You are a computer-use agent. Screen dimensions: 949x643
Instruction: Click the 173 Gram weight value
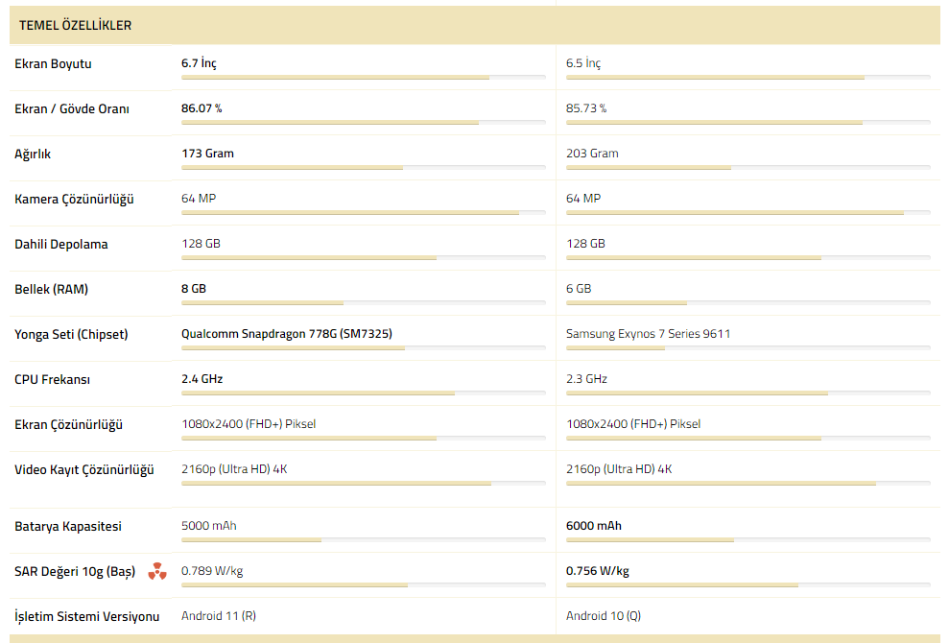pyautogui.click(x=207, y=154)
